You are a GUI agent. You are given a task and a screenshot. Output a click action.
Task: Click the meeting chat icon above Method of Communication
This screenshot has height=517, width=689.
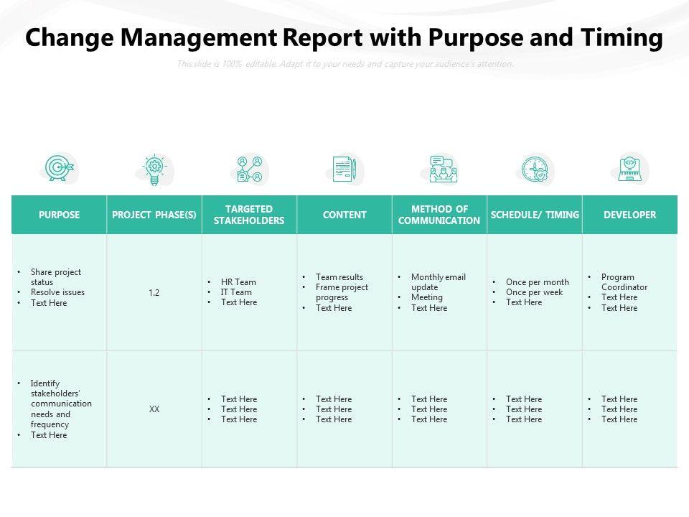click(443, 169)
